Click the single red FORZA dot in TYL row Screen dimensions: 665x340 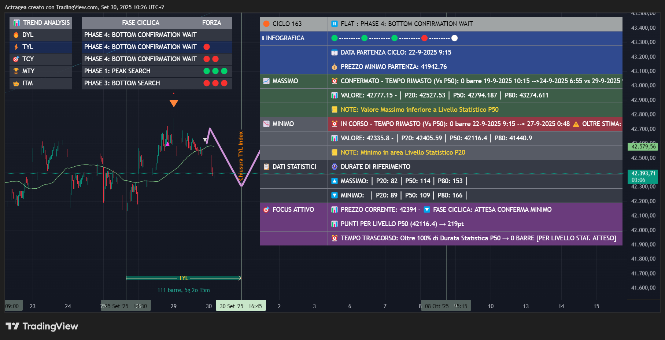coord(207,47)
